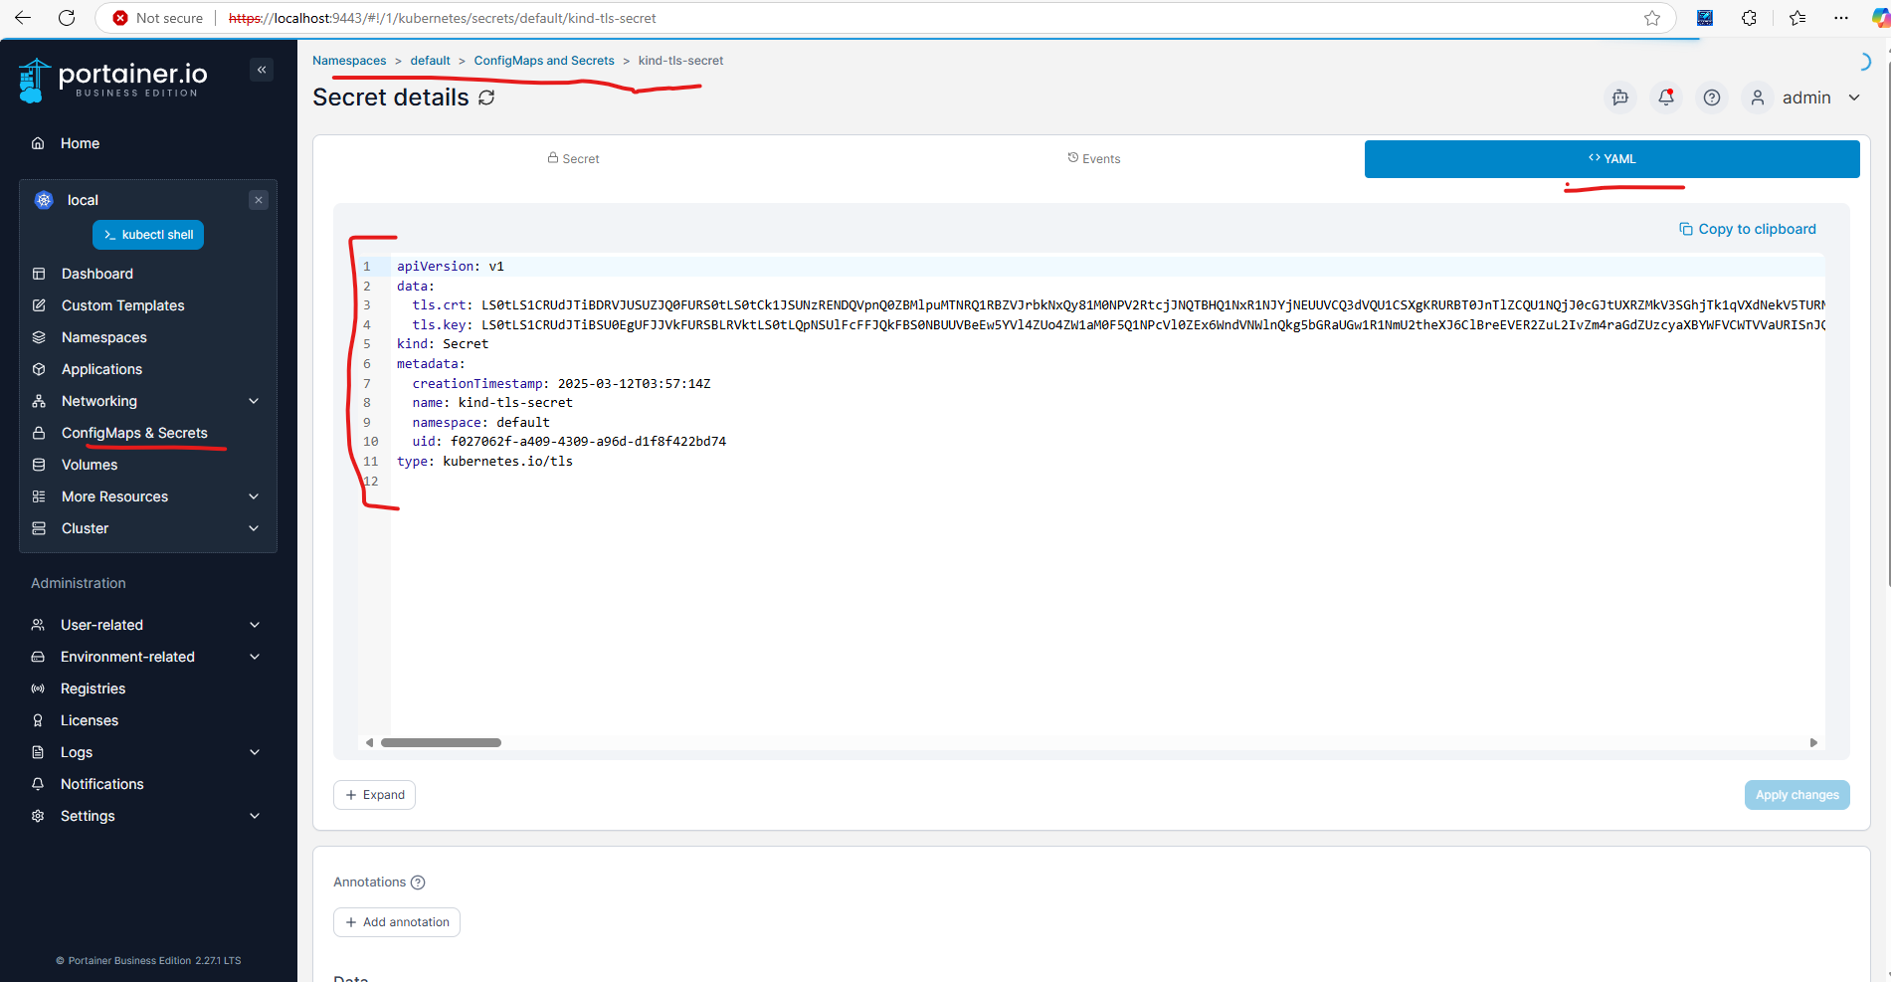Click the Portainer logo icon
1891x982 pixels.
(x=35, y=80)
